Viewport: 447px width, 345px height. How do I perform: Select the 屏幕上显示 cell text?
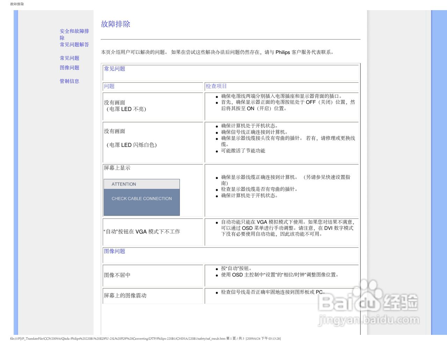tap(117, 168)
